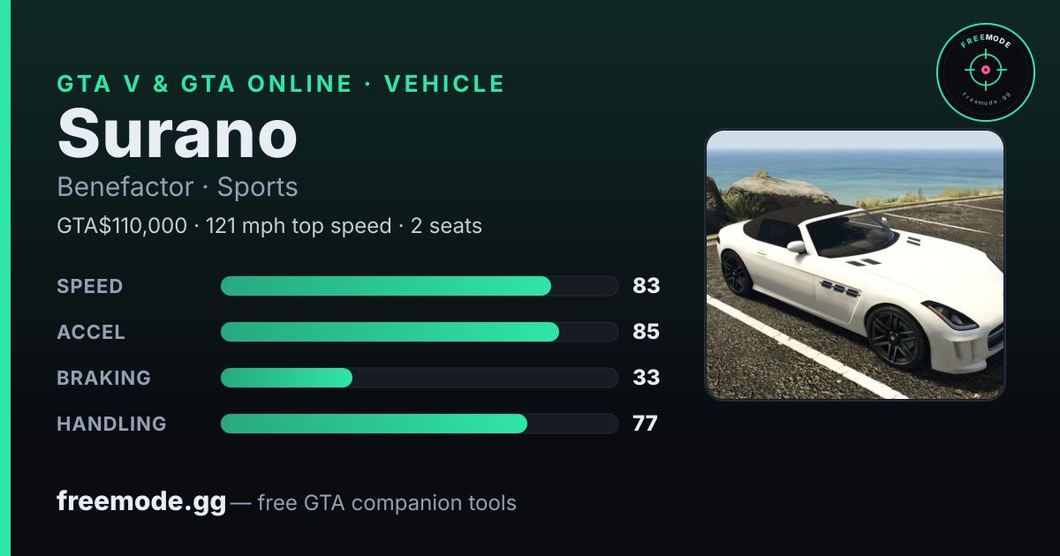Click the Braking stat bar
1060x556 pixels.
pos(419,378)
